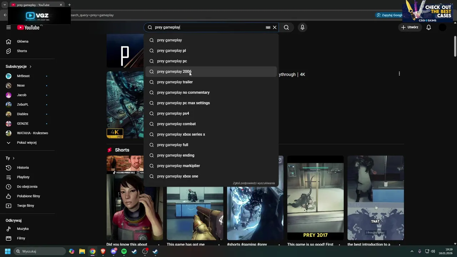Select suggestion 'prey gameplay ps4'
This screenshot has height=257, width=457.
click(x=211, y=114)
